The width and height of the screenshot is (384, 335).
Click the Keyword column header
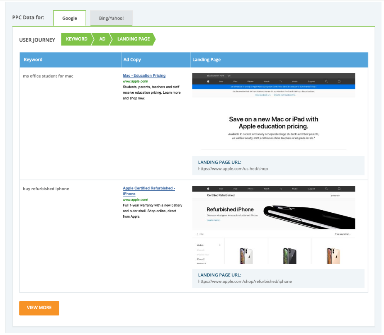pyautogui.click(x=33, y=60)
